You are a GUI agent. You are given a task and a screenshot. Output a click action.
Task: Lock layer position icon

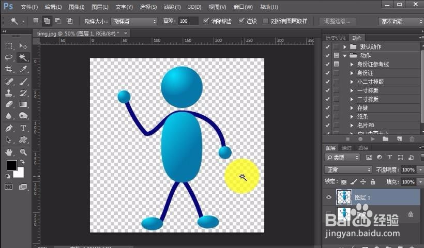tap(363, 182)
